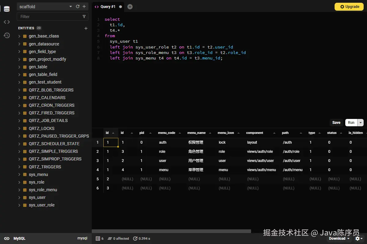Select the gen_project_modify entity

(47, 59)
